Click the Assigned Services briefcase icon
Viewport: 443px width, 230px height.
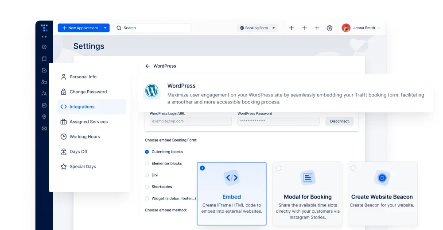(x=63, y=122)
